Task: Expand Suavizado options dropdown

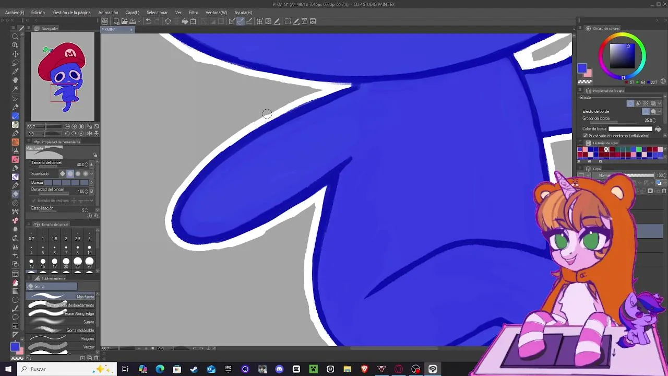Action: point(92,174)
